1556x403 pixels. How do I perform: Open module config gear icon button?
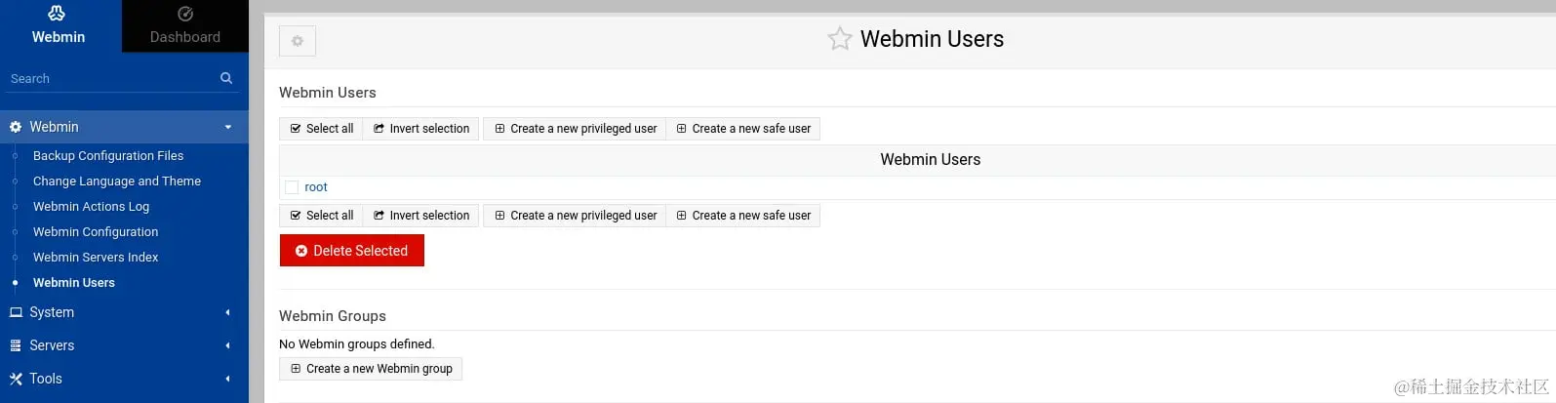point(298,41)
